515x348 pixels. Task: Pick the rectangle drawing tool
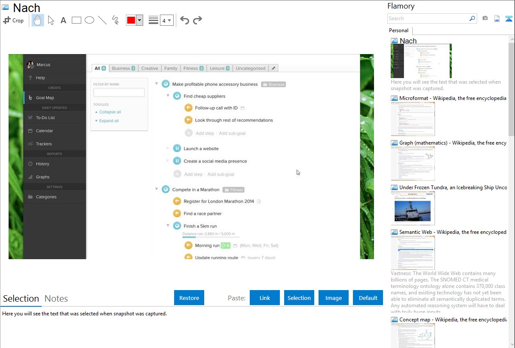pos(76,20)
